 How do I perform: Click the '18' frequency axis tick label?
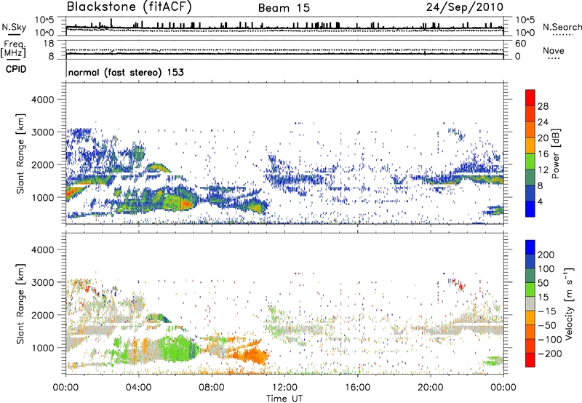[49, 44]
